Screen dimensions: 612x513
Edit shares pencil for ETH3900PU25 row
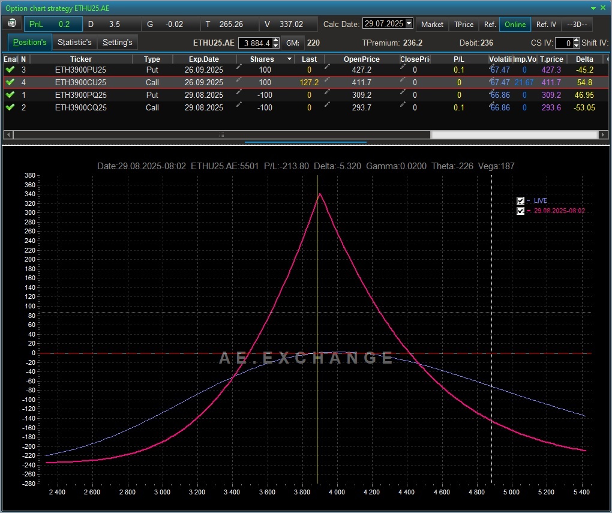tap(239, 67)
